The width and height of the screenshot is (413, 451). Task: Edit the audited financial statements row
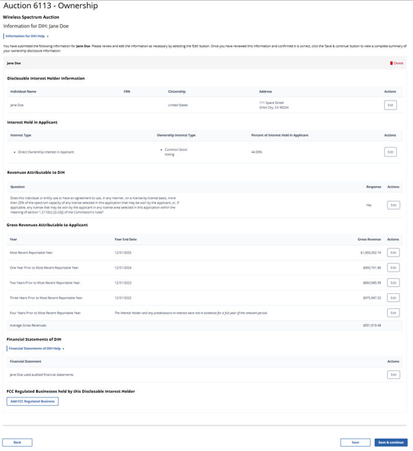coord(393,375)
